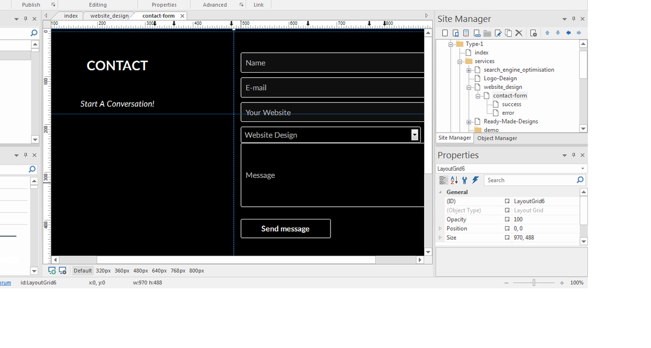
Task: Click the page with pencil edit icon
Action: point(498,33)
